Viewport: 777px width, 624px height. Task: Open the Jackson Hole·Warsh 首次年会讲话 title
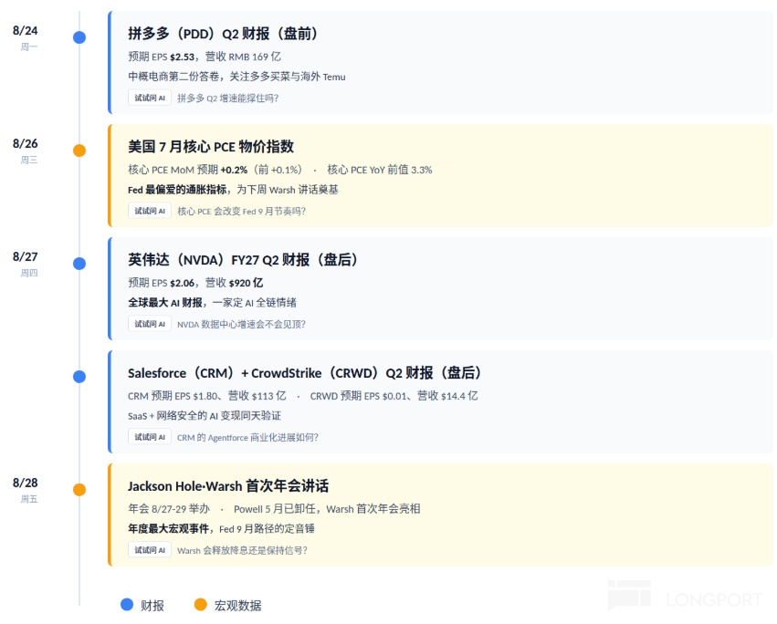pyautogui.click(x=228, y=486)
